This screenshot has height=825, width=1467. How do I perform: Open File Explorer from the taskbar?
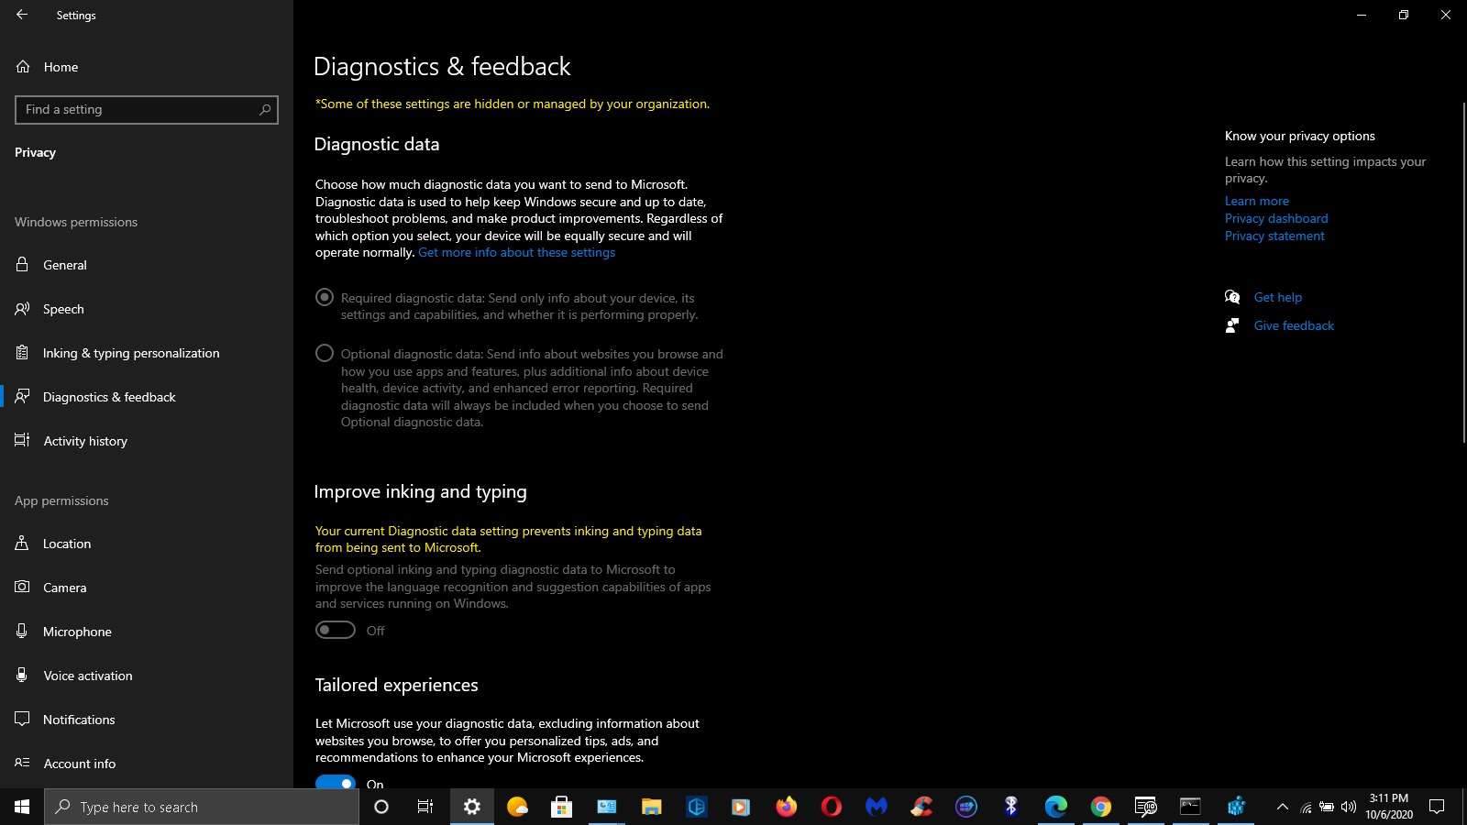pyautogui.click(x=651, y=807)
